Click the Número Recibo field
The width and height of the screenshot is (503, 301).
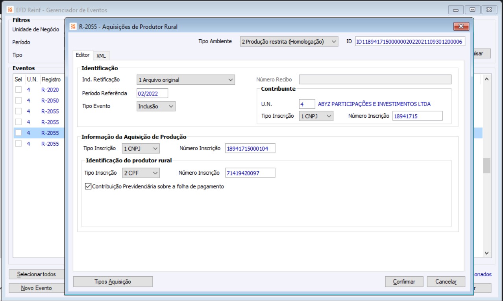[375, 80]
